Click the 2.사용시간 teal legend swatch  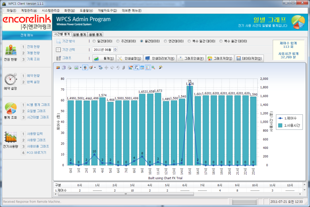(x=280, y=125)
